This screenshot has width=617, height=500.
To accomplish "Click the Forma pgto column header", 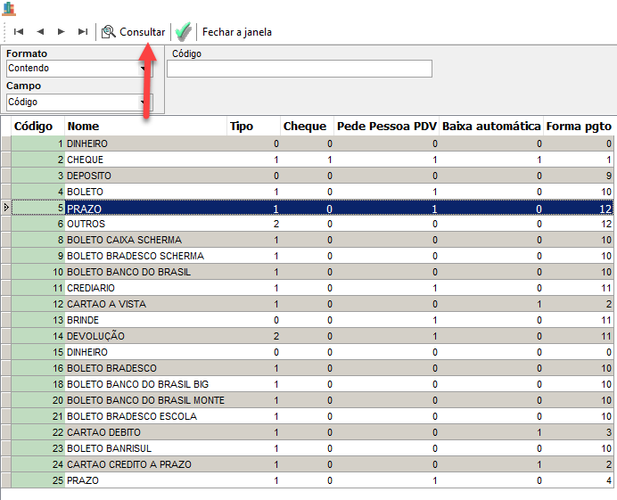I will coord(579,127).
